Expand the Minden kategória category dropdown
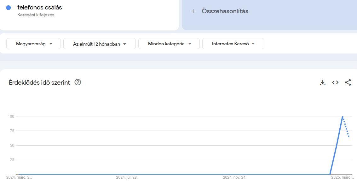 [x=169, y=44]
